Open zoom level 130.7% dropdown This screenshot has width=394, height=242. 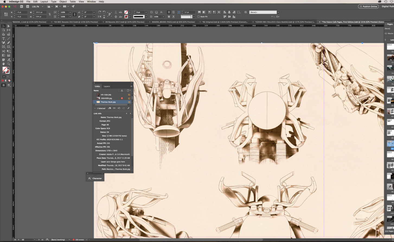point(42,6)
